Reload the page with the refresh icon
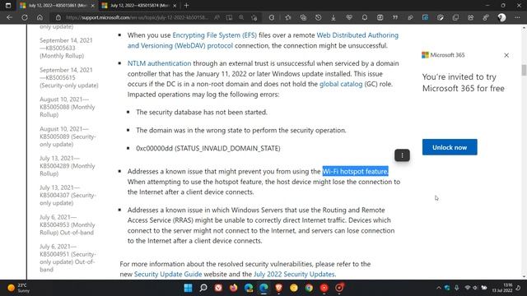The height and width of the screenshot is (296, 527). tap(25, 17)
